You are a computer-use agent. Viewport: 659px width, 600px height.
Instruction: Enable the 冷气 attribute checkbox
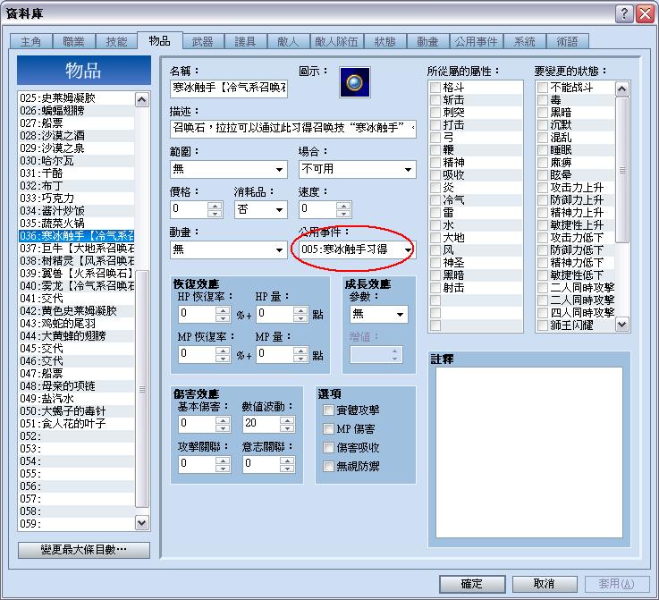pyautogui.click(x=435, y=200)
